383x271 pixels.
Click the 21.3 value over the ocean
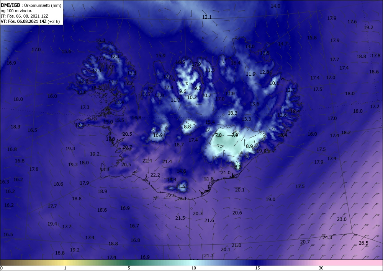209,256
